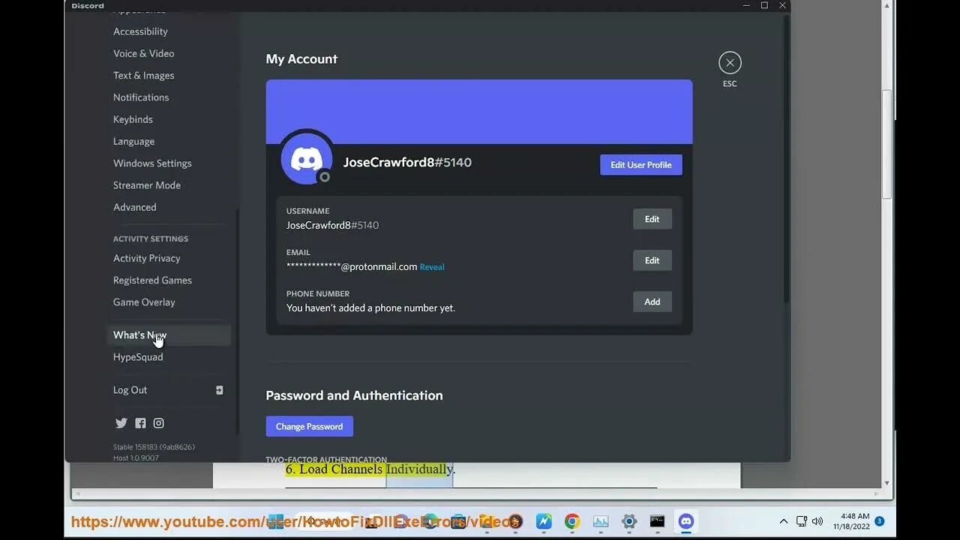This screenshot has width=960, height=540.
Task: Click the Change Password button
Action: tap(309, 427)
